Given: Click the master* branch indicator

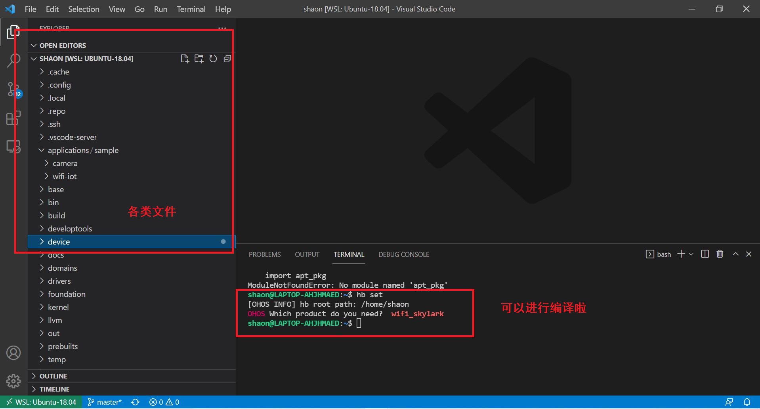Looking at the screenshot, I should click(x=105, y=402).
